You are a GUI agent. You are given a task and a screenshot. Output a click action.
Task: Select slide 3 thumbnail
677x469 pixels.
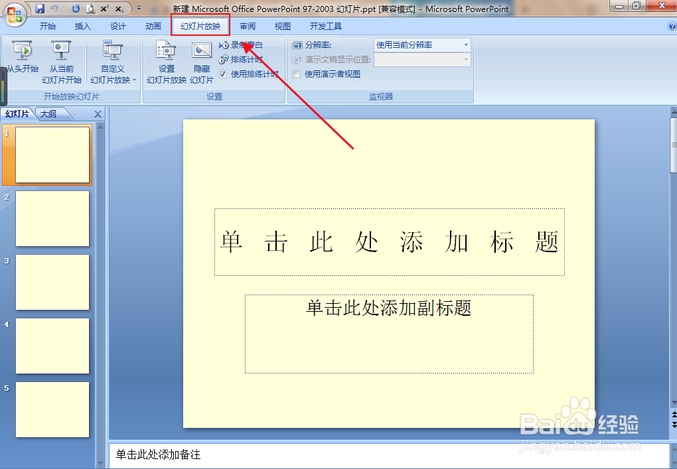pos(52,282)
